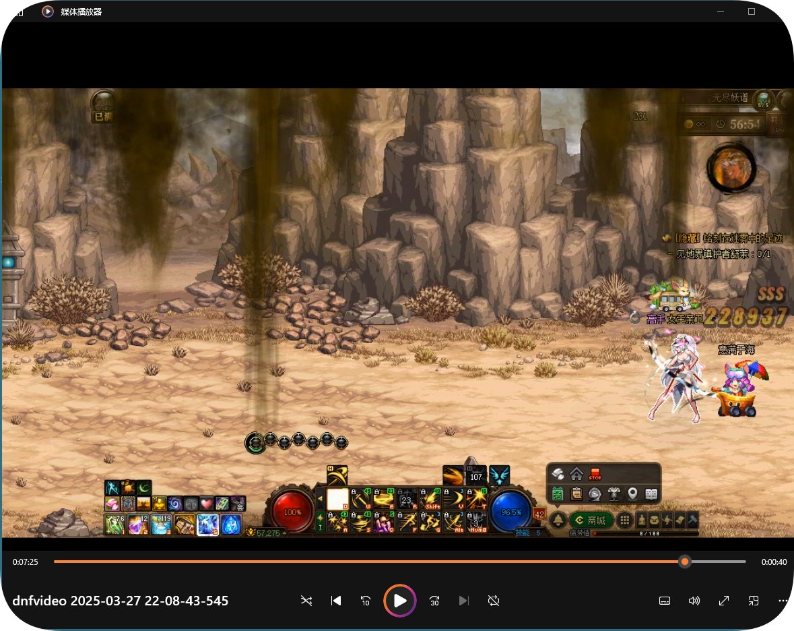Click the pink heart buff icon
The width and height of the screenshot is (794, 631).
point(206,504)
